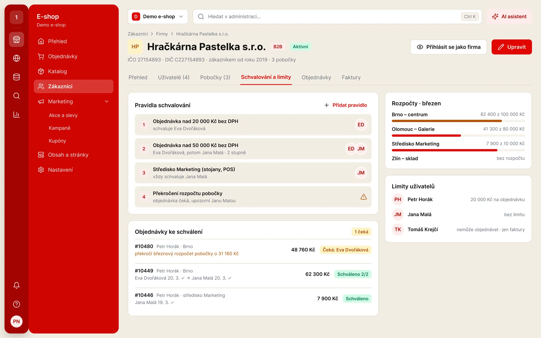Click the search magnifier in the left rail
The width and height of the screenshot is (541, 338).
[16, 96]
